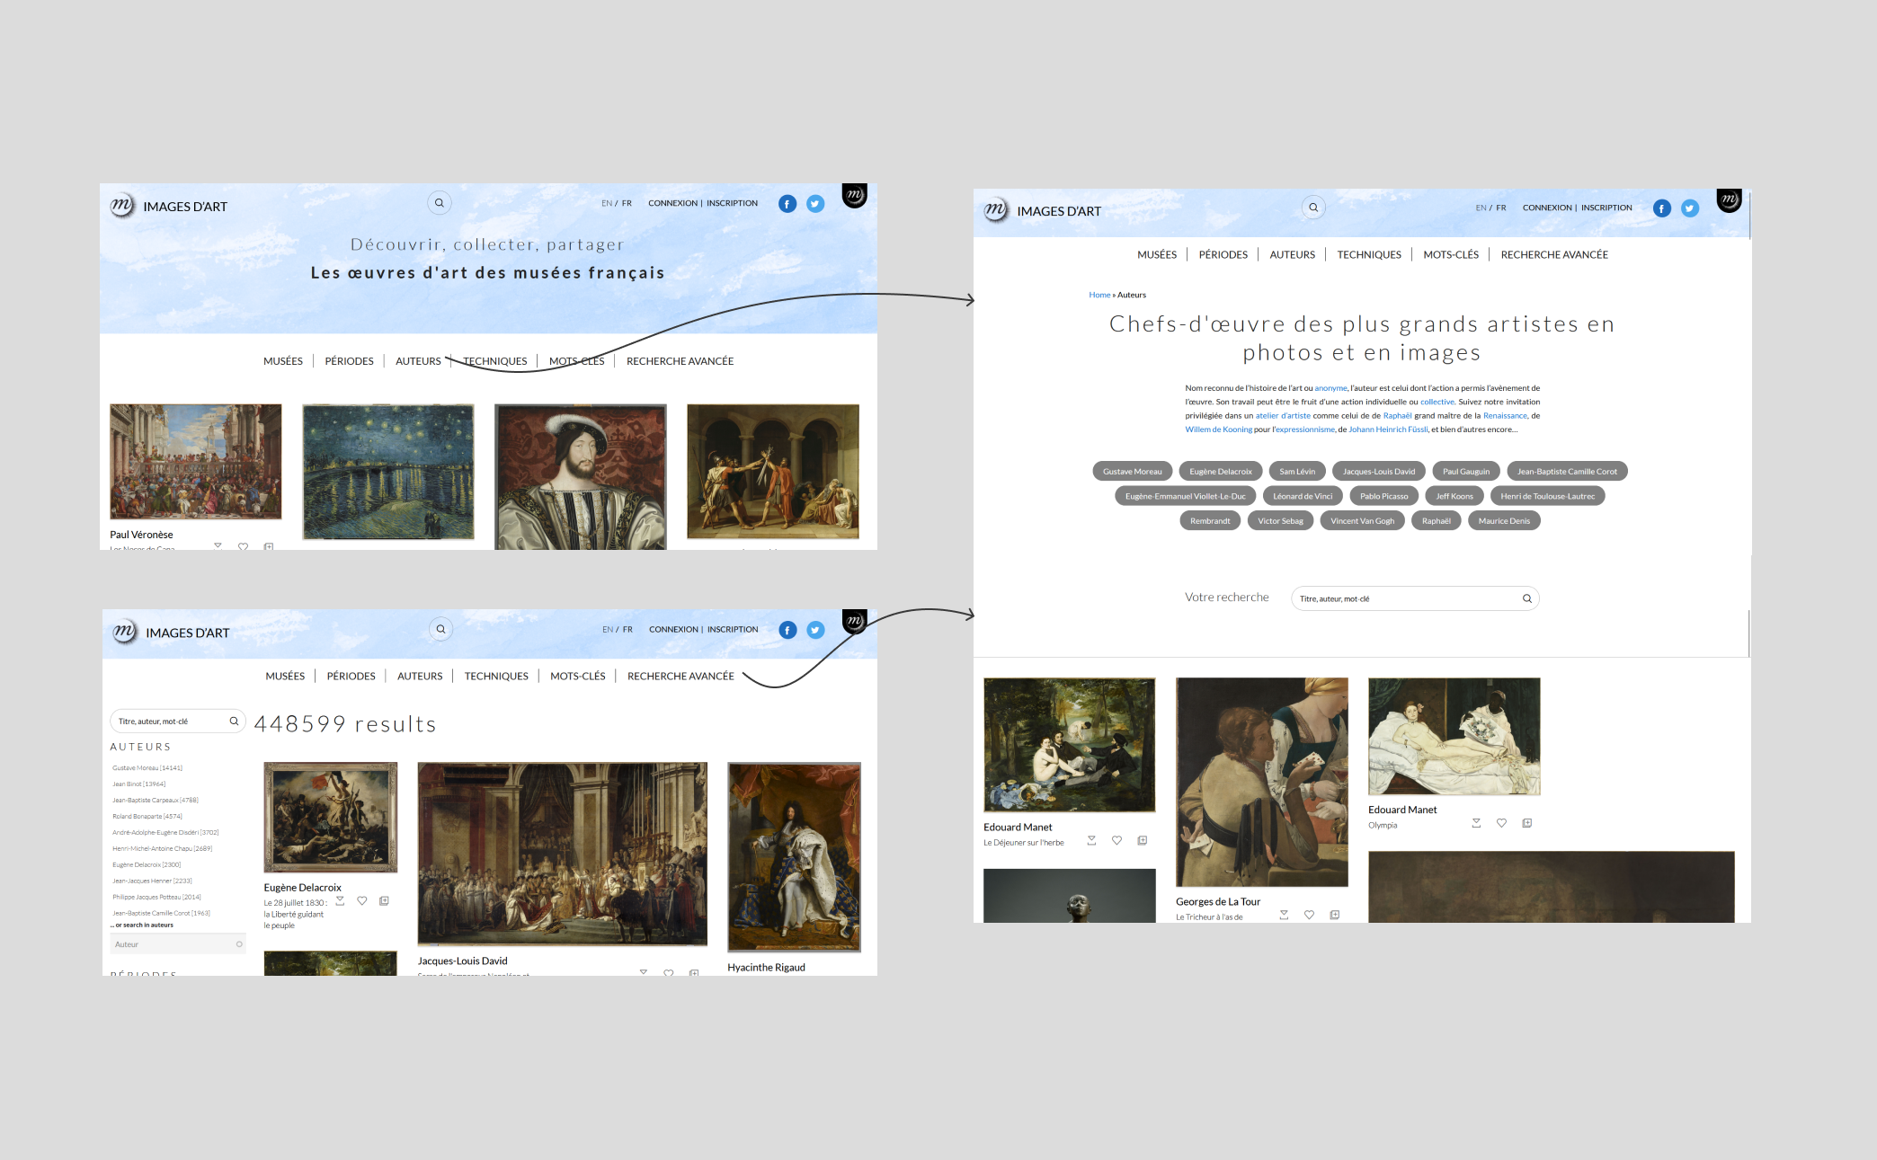The width and height of the screenshot is (1877, 1160).
Task: Click the search magnifier icon in the Auteurs page header
Action: 1313,208
